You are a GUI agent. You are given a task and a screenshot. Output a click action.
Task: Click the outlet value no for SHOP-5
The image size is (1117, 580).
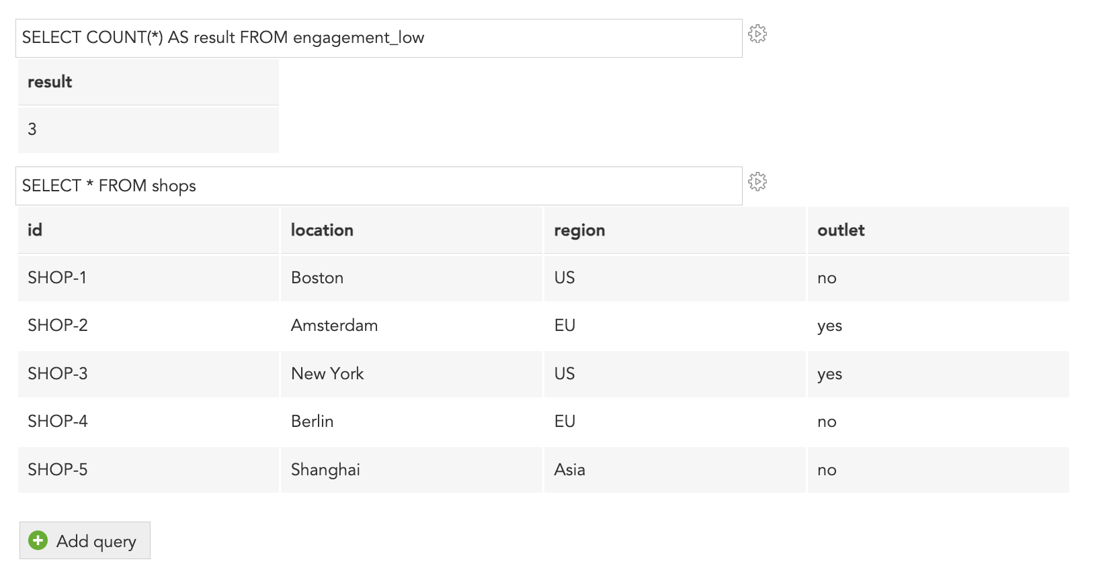pyautogui.click(x=938, y=470)
